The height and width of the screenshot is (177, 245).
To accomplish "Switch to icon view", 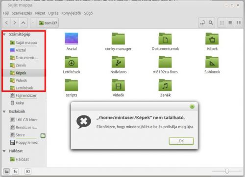I will point(222,23).
